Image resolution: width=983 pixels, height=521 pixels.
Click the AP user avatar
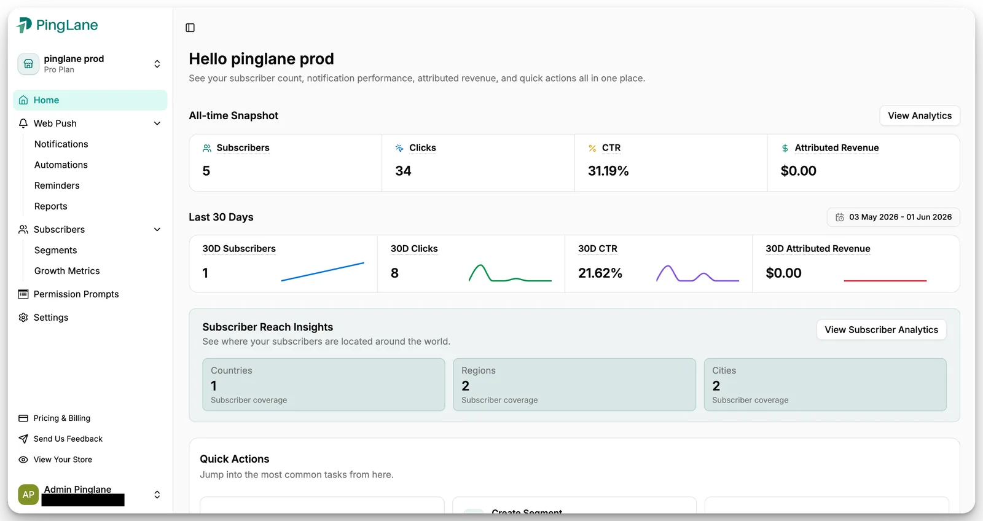point(28,495)
